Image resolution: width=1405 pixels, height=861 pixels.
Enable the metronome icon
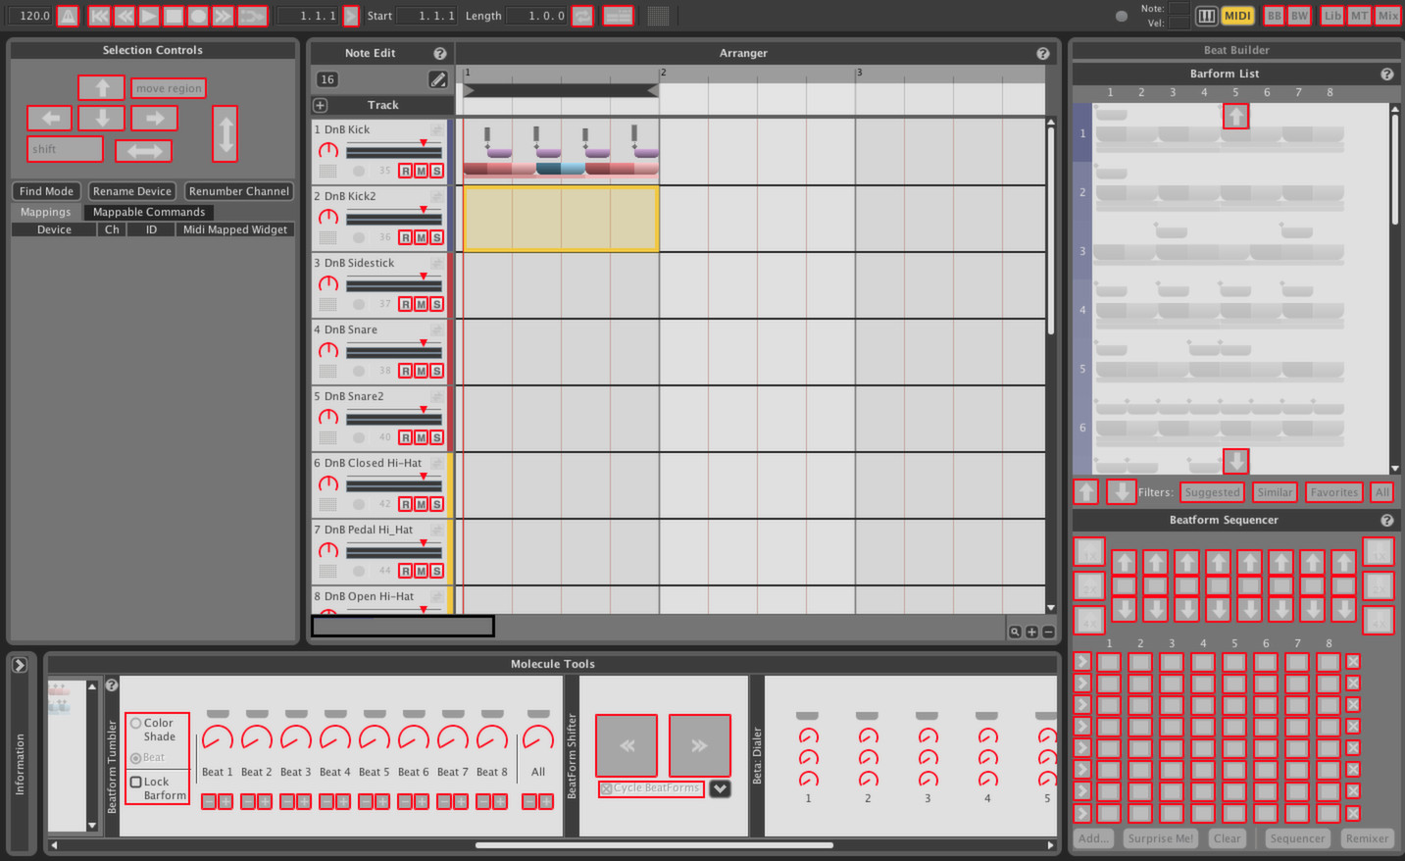tap(68, 15)
